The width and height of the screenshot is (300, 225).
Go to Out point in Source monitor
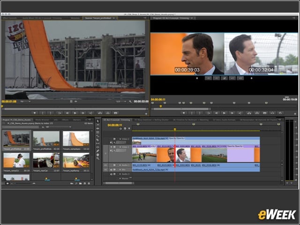coord(90,113)
